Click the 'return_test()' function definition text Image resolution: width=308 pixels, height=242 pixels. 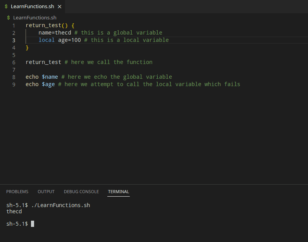pos(47,25)
